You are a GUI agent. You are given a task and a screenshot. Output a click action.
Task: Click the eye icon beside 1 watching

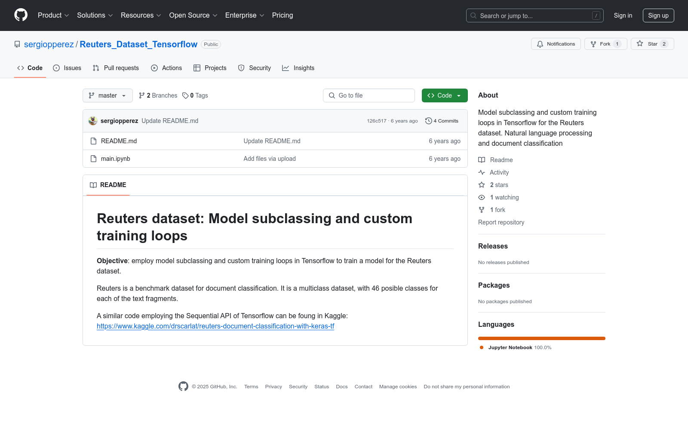click(x=482, y=197)
